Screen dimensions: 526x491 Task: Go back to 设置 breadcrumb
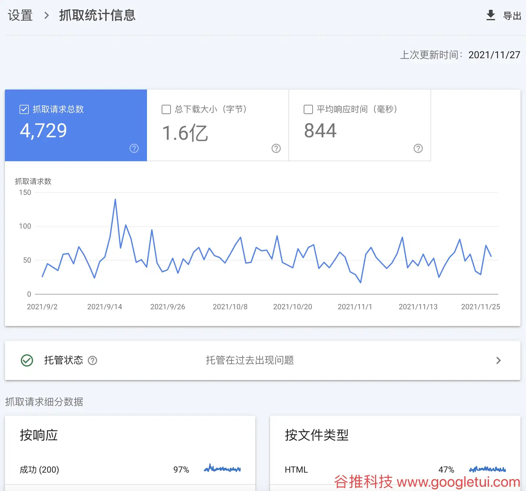20,15
